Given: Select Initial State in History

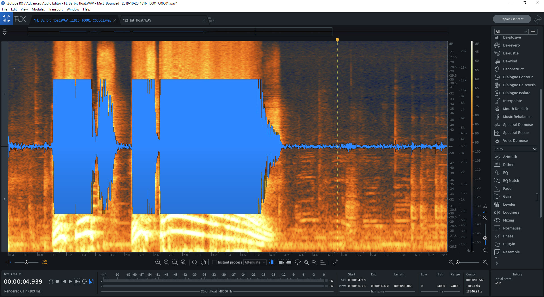Looking at the screenshot, I should coord(503,279).
